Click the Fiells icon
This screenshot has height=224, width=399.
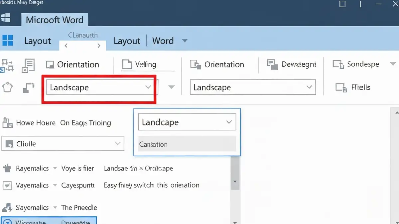pos(341,88)
